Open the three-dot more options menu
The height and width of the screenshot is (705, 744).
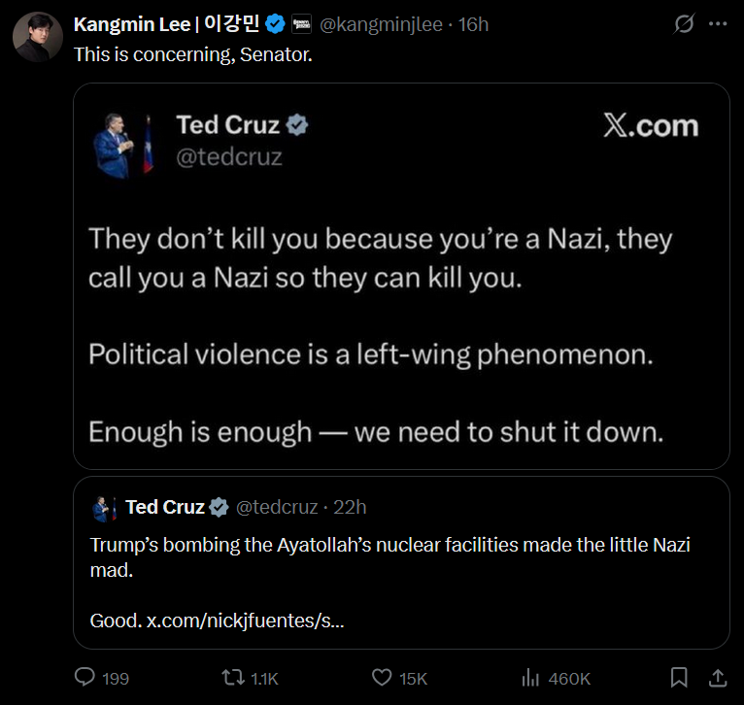coord(718,23)
